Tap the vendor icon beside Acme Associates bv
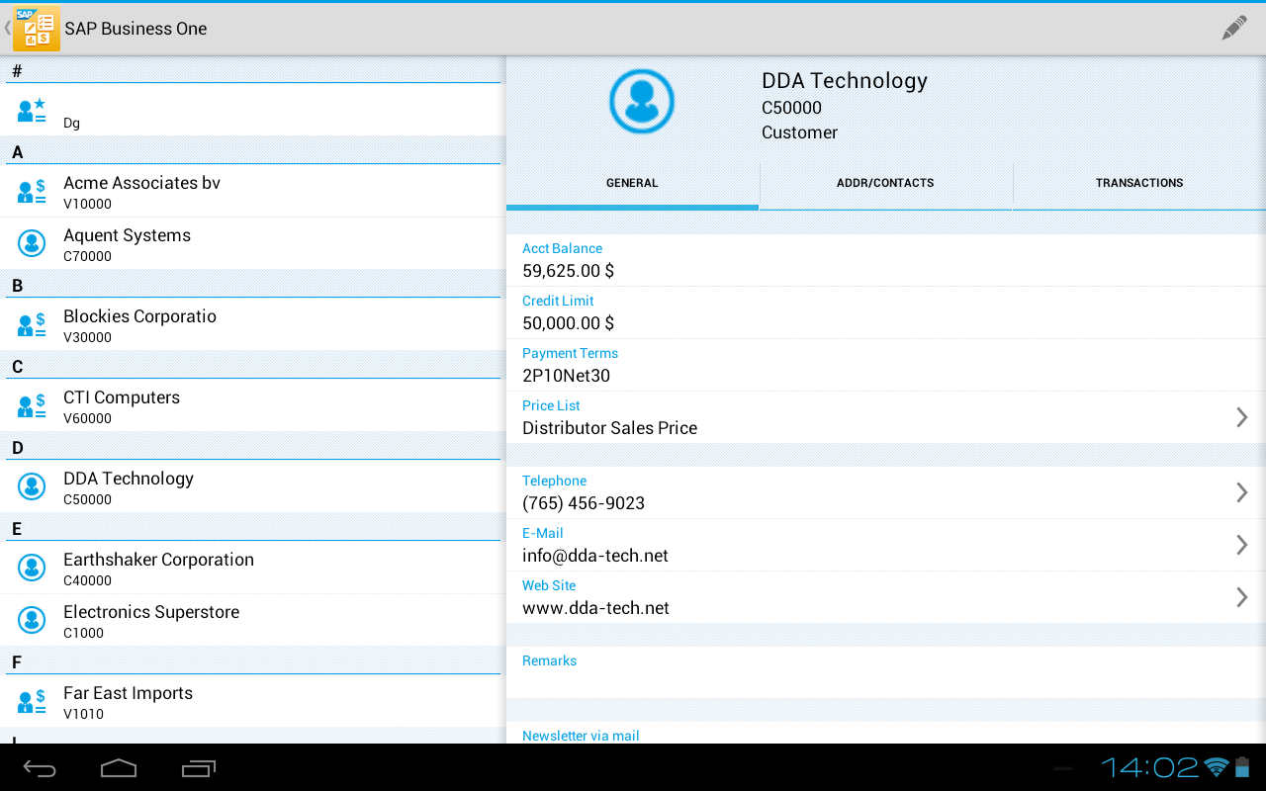Image resolution: width=1266 pixels, height=791 pixels. point(31,190)
